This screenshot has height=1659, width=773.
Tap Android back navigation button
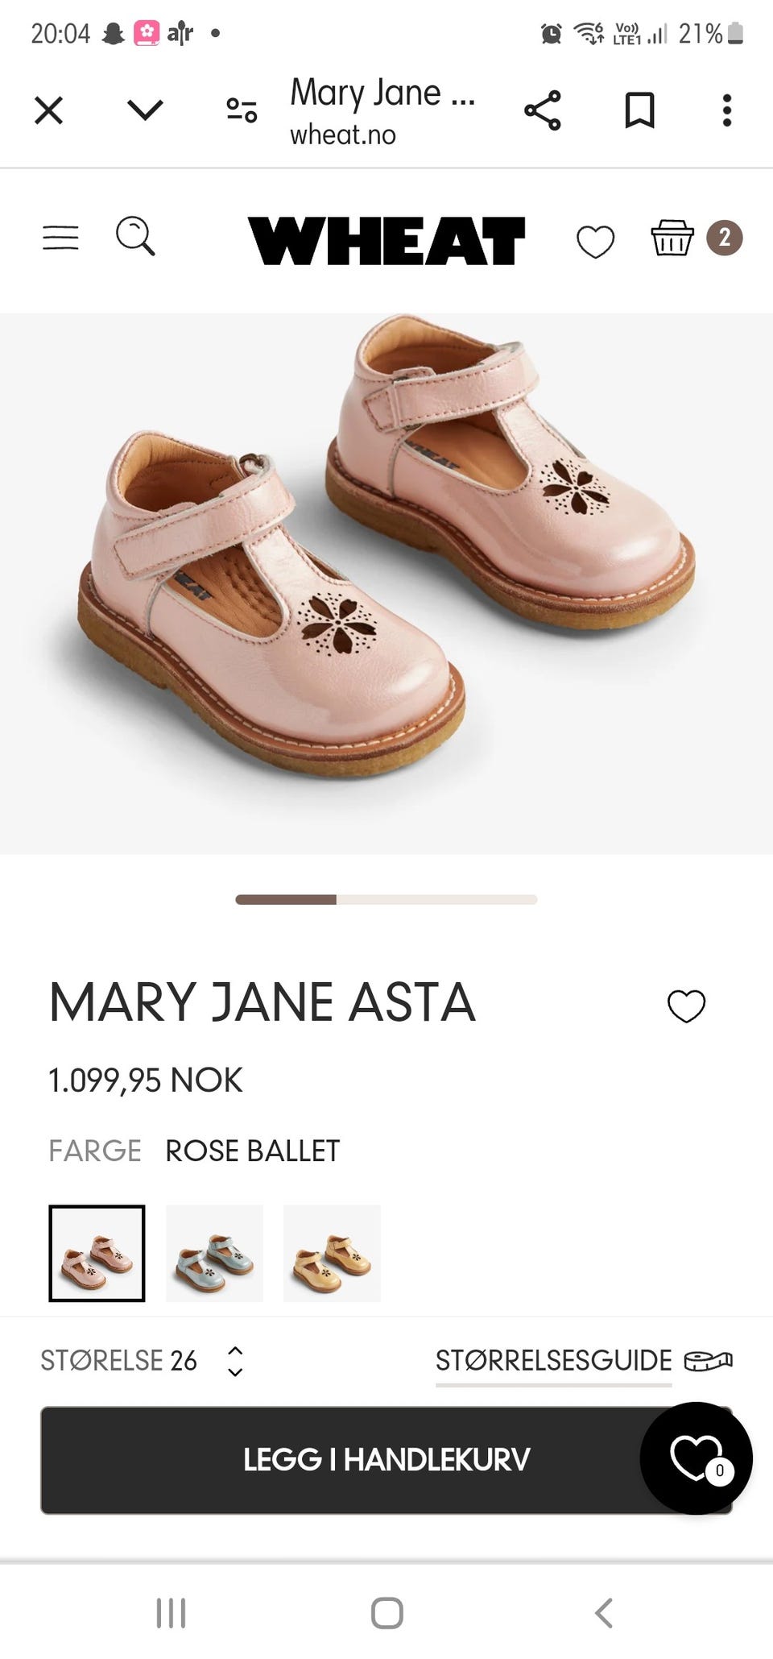coord(604,1613)
